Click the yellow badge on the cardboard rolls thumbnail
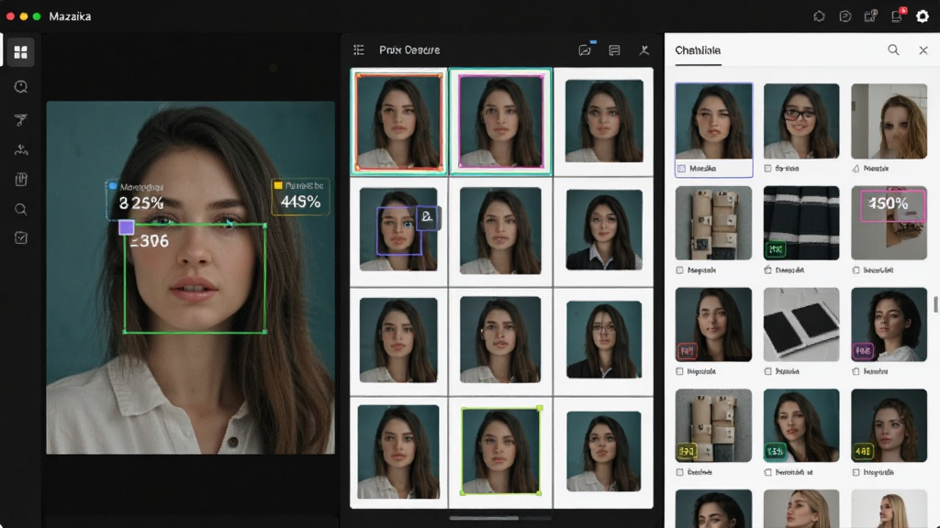 coord(687,451)
